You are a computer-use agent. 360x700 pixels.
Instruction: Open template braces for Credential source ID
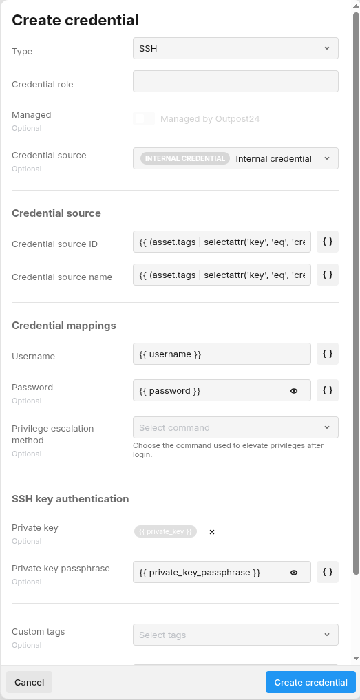click(x=328, y=242)
